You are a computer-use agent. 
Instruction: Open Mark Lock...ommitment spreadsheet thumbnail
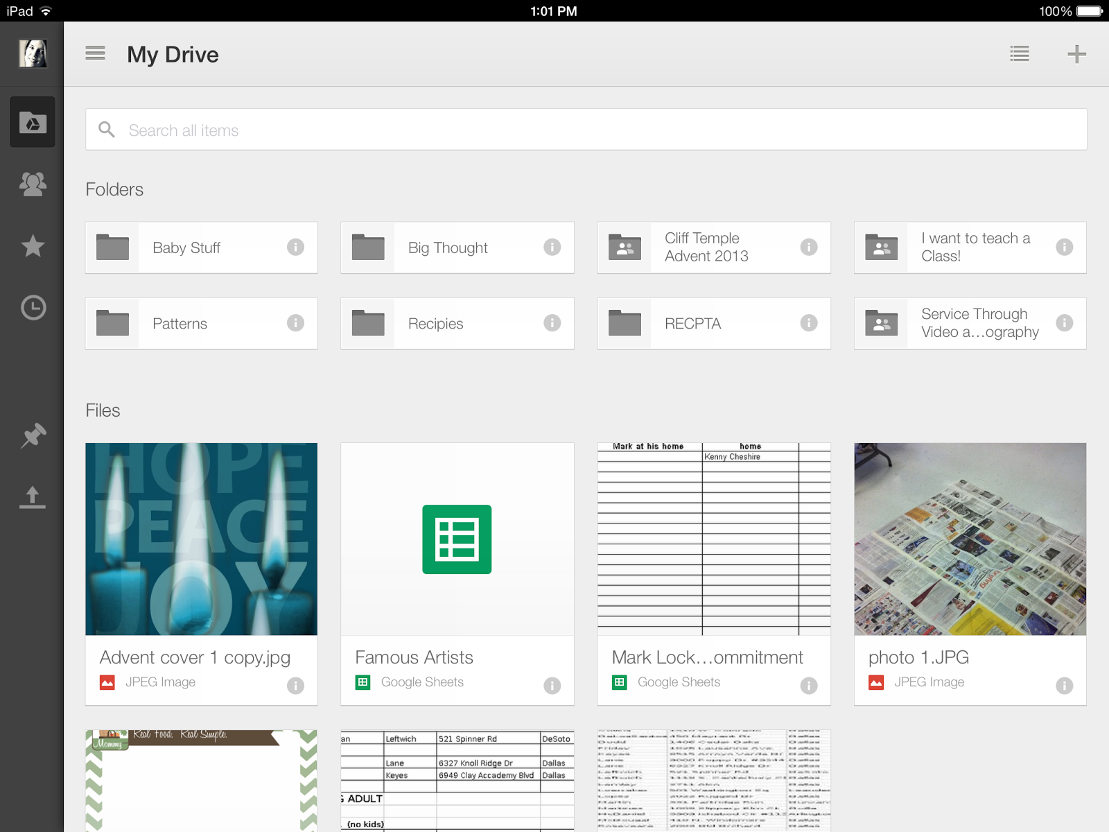click(x=714, y=539)
